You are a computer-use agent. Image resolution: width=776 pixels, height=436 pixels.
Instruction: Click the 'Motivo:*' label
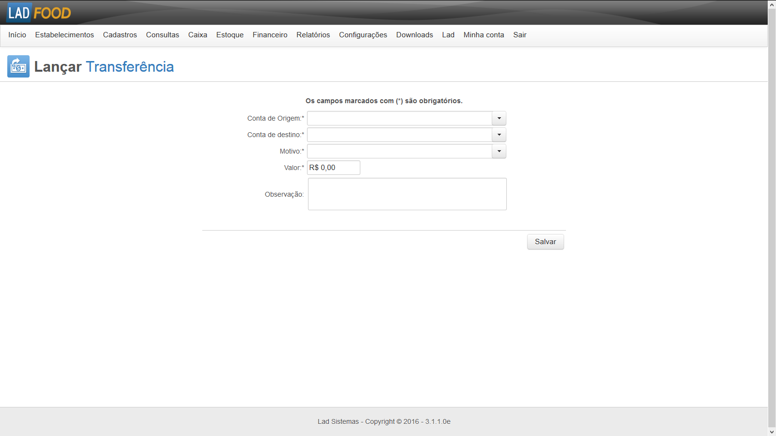292,151
